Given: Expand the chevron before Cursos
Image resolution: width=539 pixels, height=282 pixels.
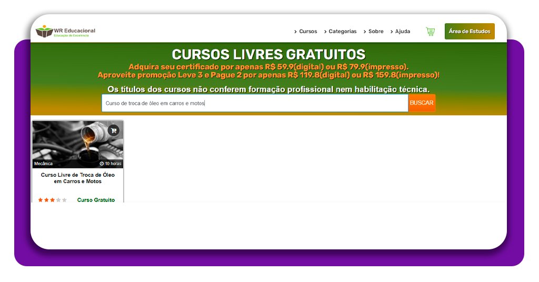Looking at the screenshot, I should pos(295,32).
